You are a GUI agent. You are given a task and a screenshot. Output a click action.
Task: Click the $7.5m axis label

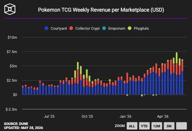tap(12, 52)
